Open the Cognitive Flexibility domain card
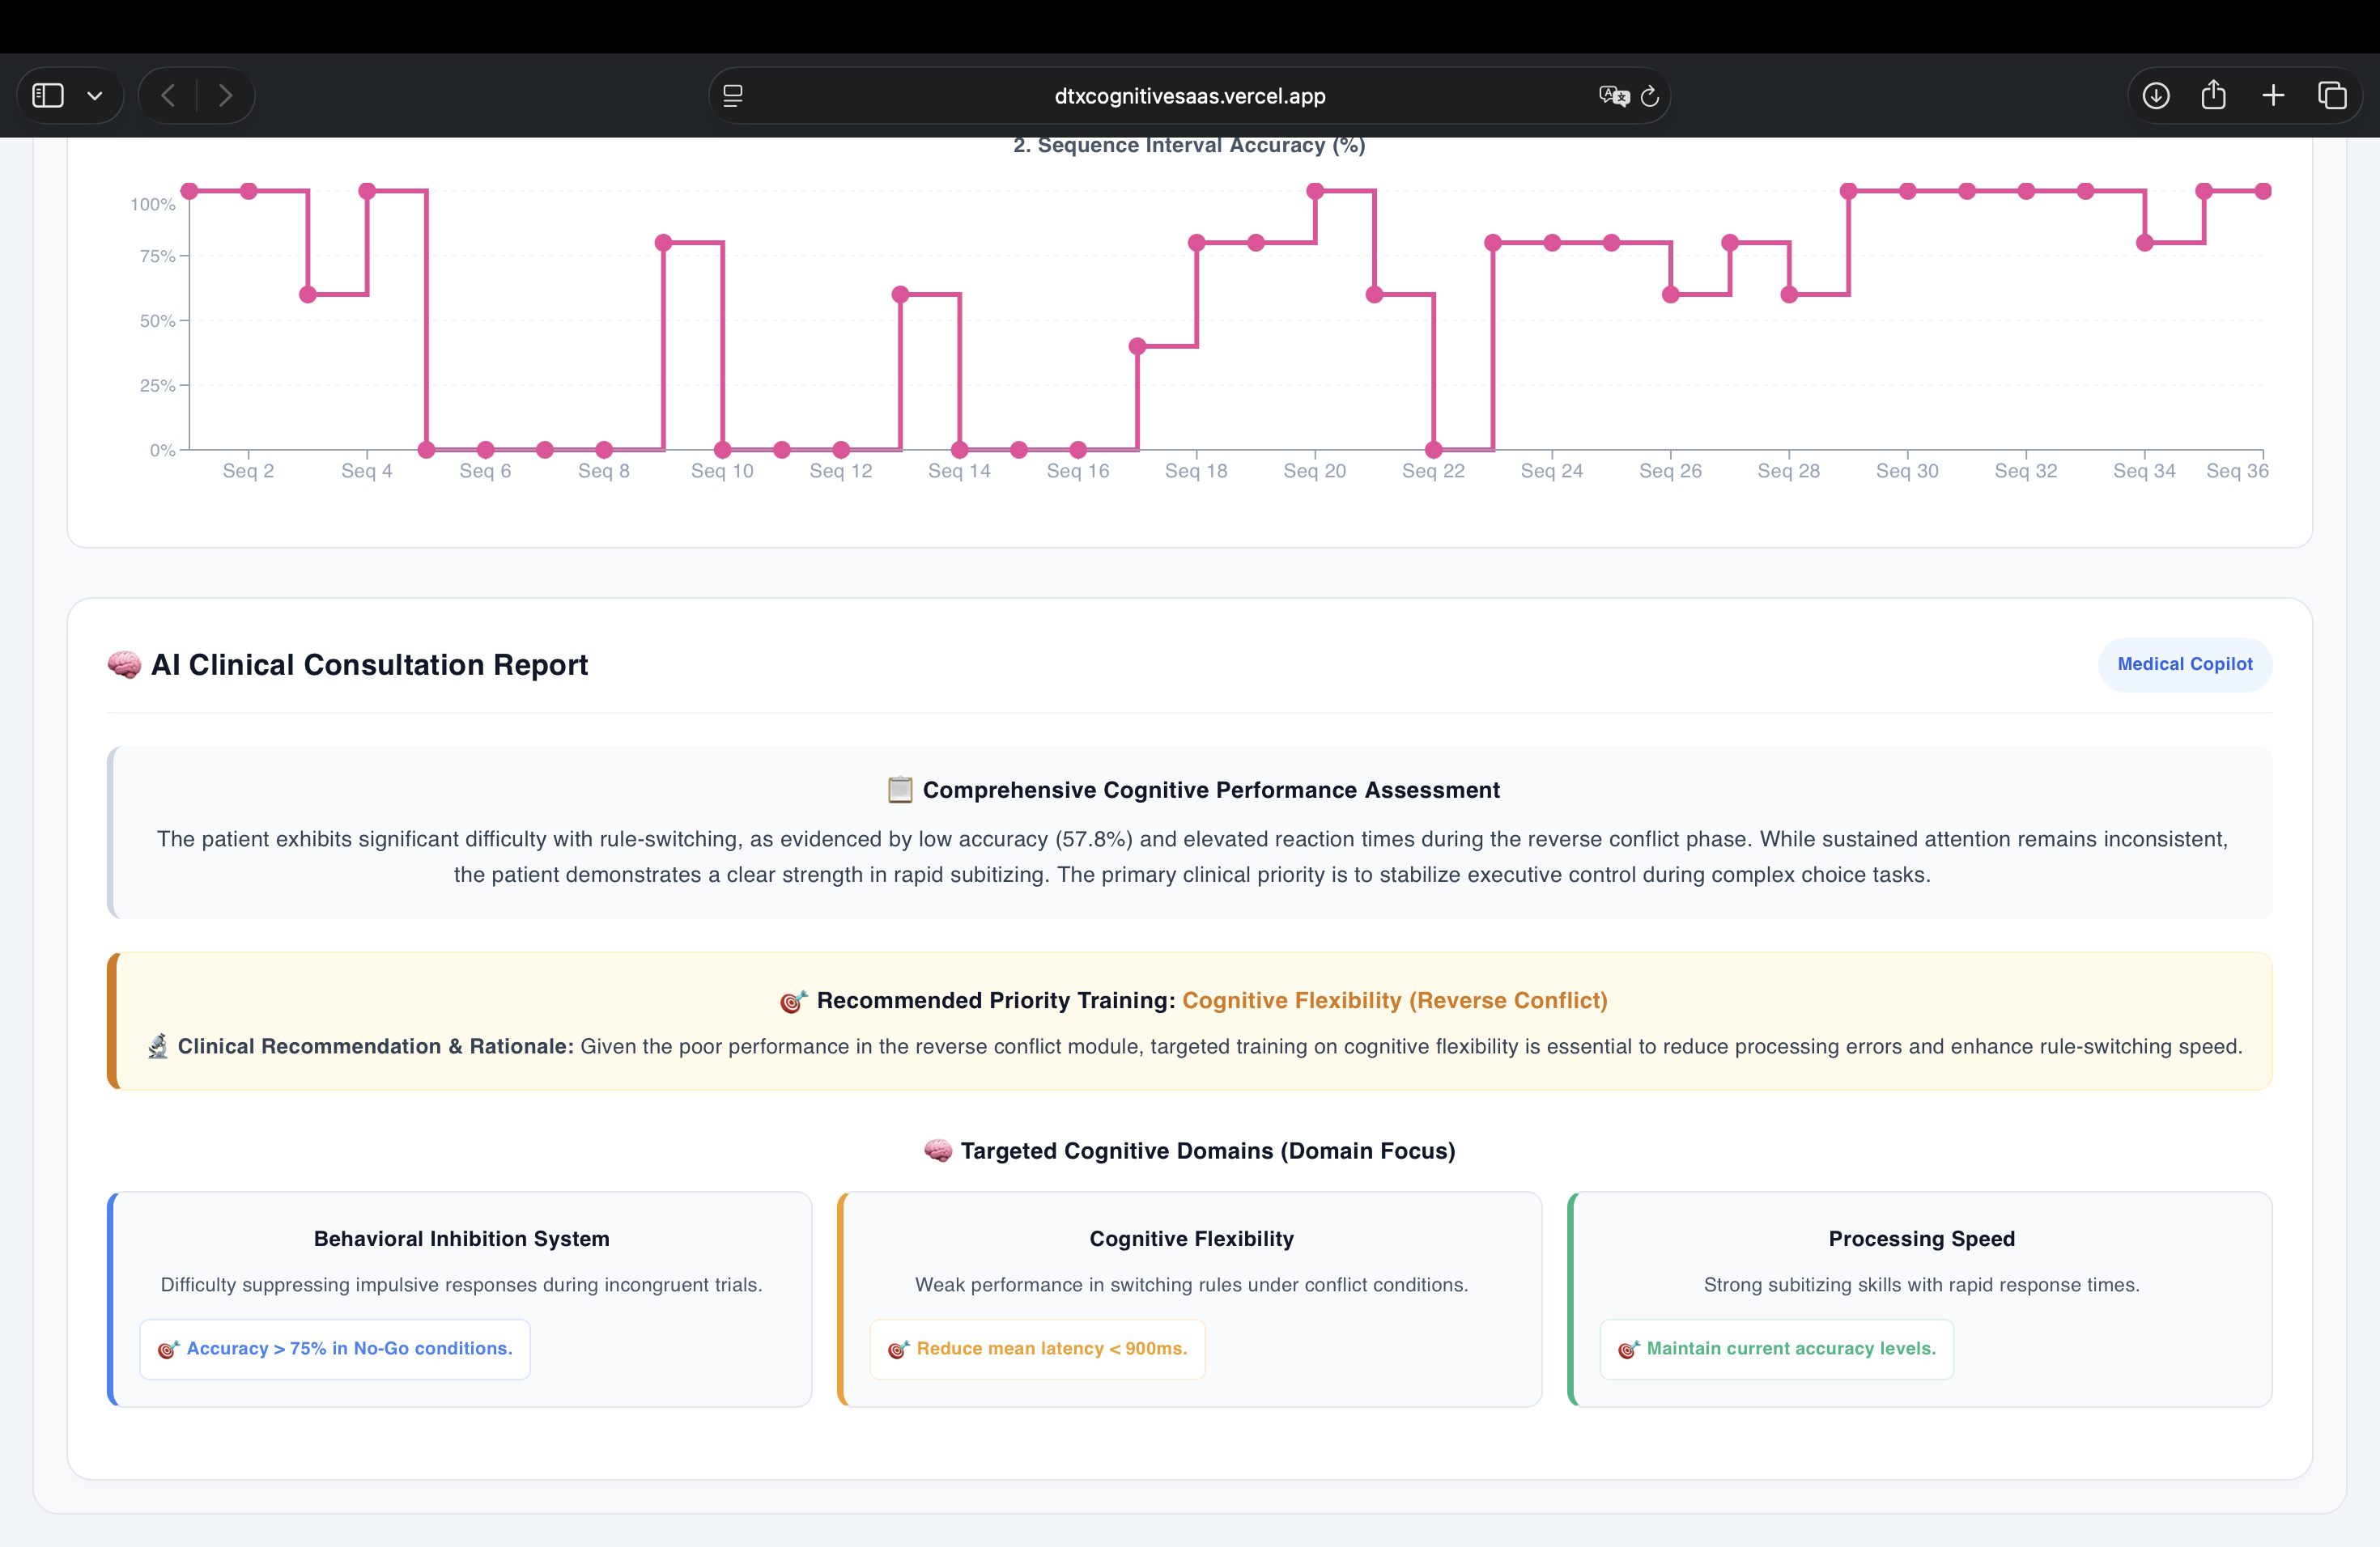 coord(1190,1299)
